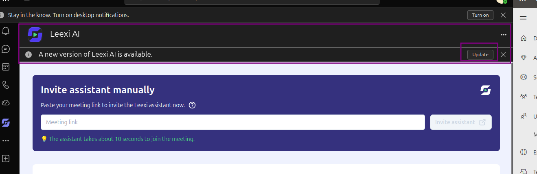Open the cloud icon in left rail

click(6, 102)
